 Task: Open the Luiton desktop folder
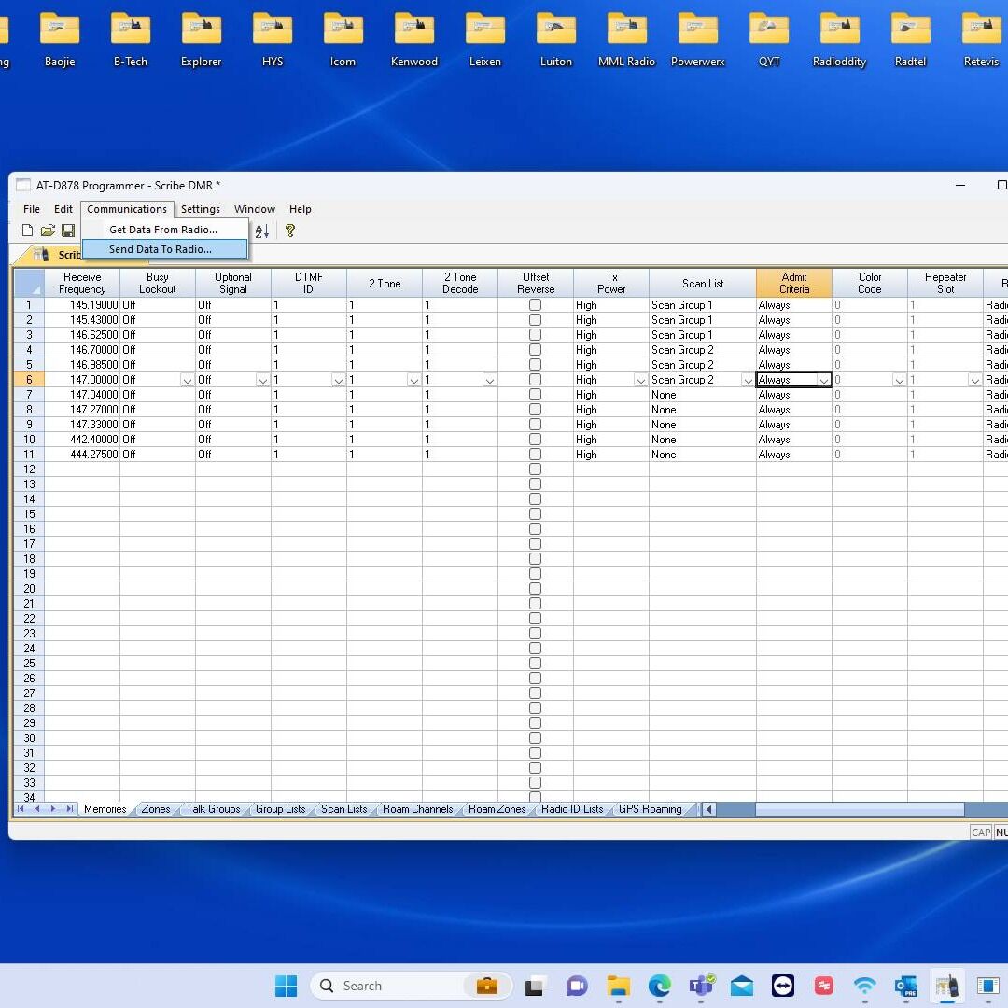click(556, 40)
